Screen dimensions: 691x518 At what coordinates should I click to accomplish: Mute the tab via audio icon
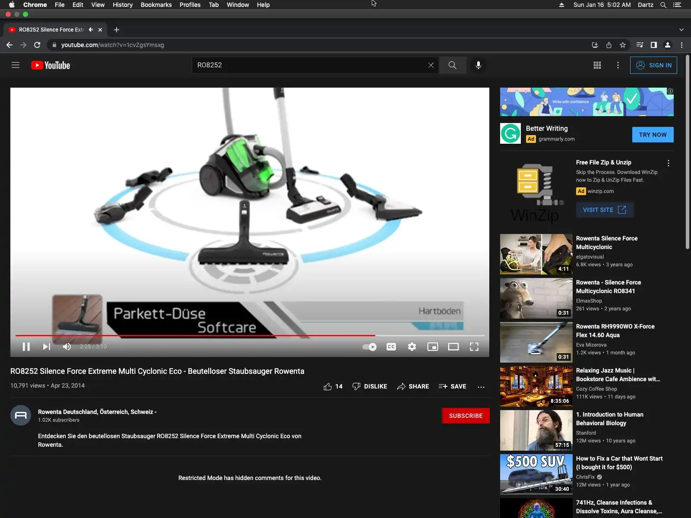pos(91,30)
